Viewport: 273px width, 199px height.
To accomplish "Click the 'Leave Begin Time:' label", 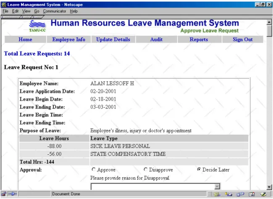I will (x=41, y=115).
